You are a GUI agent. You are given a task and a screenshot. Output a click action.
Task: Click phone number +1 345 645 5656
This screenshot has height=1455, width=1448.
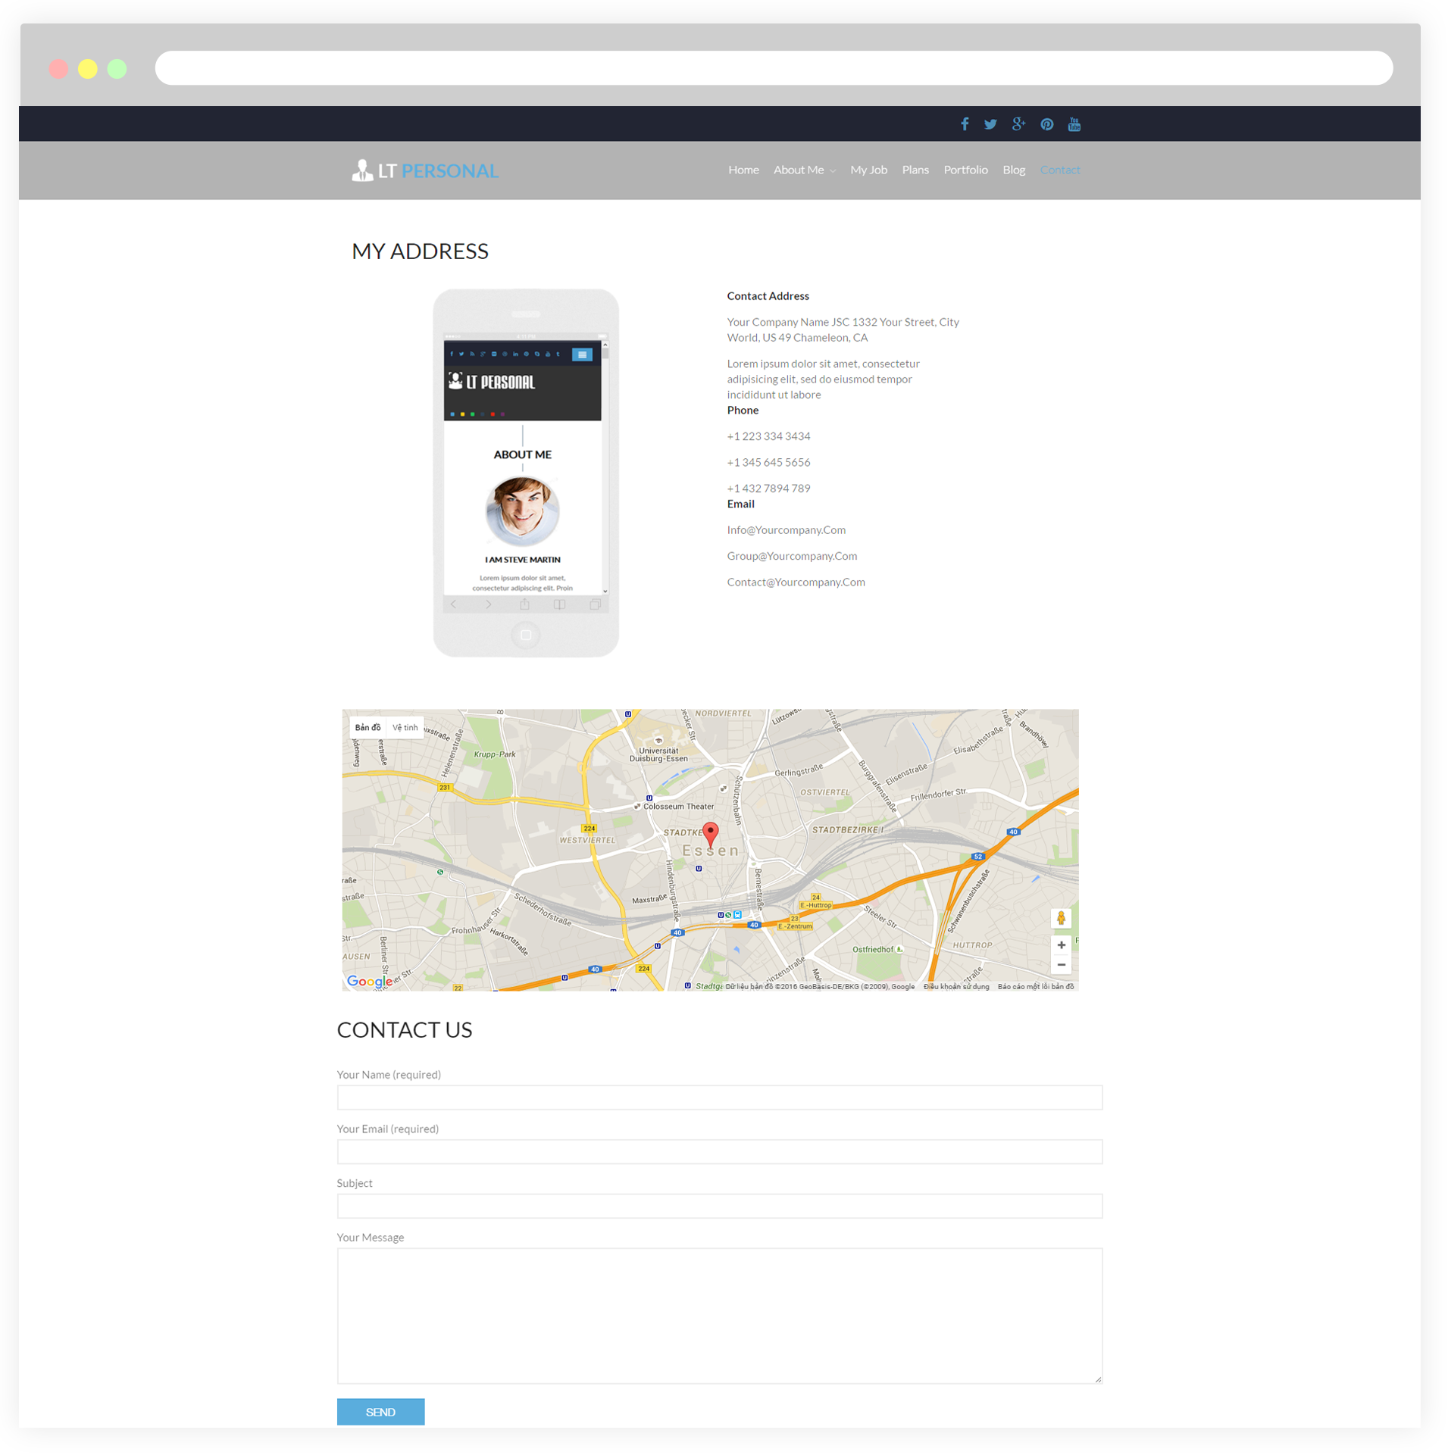coord(768,462)
